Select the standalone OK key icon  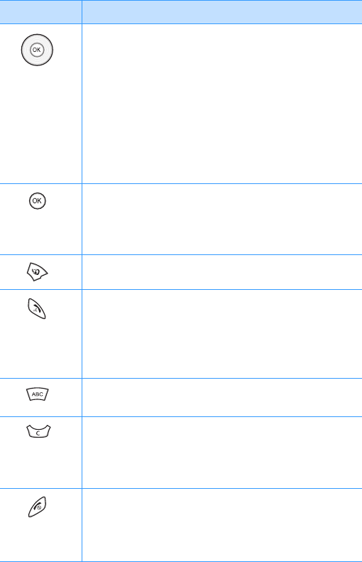tap(37, 200)
